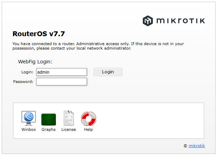Viewport: 218px width, 156px height.
Task: Focus the Password field
Action: click(x=62, y=82)
